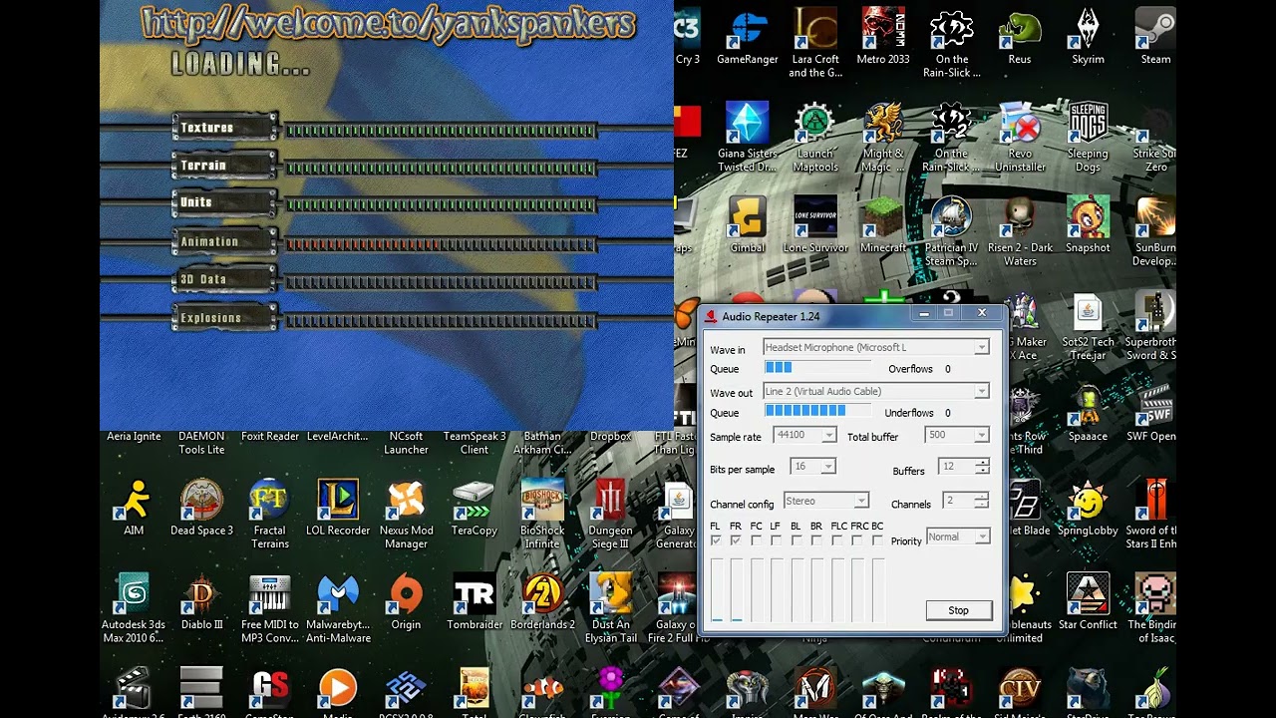Image resolution: width=1276 pixels, height=718 pixels.
Task: Open the Tombraider desktop shortcut
Action: (x=474, y=601)
